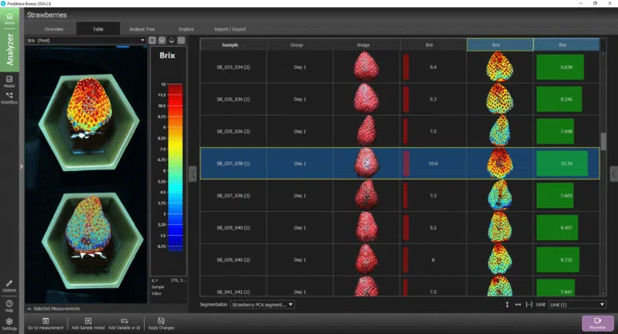Open the Brix (Pixel) dropdown
618x334 pixels.
(86, 40)
